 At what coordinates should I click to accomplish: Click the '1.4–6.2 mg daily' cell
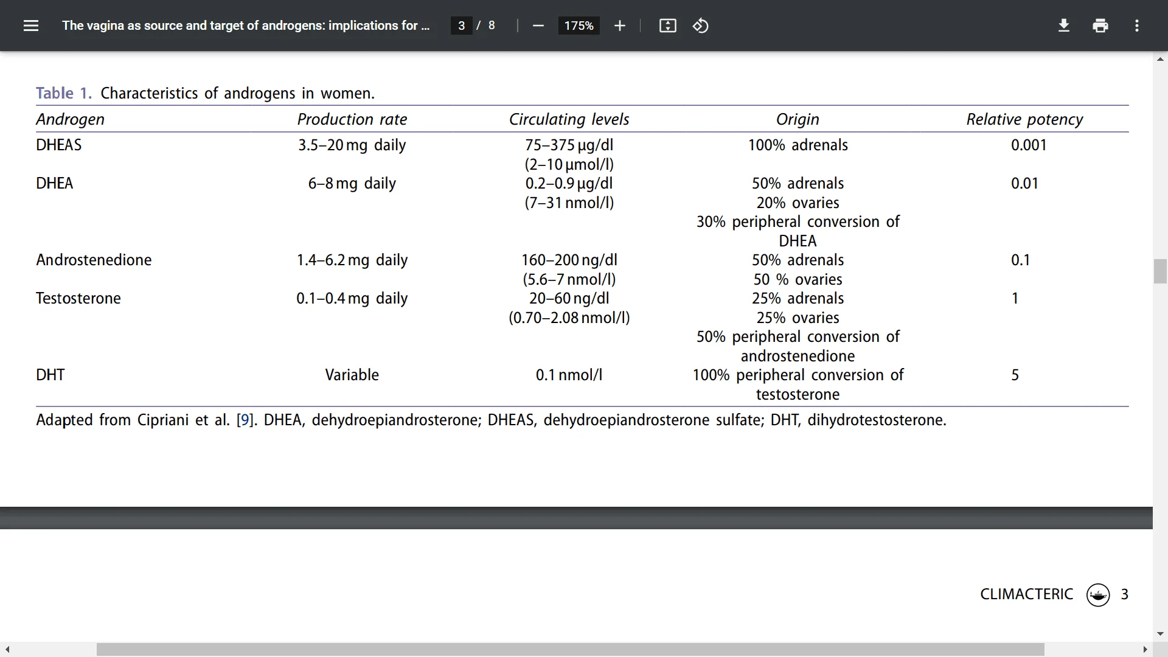coord(352,260)
